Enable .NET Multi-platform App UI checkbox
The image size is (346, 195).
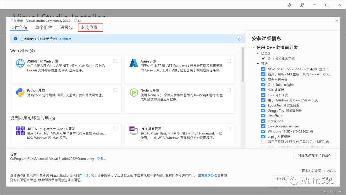pyautogui.click(x=115, y=129)
